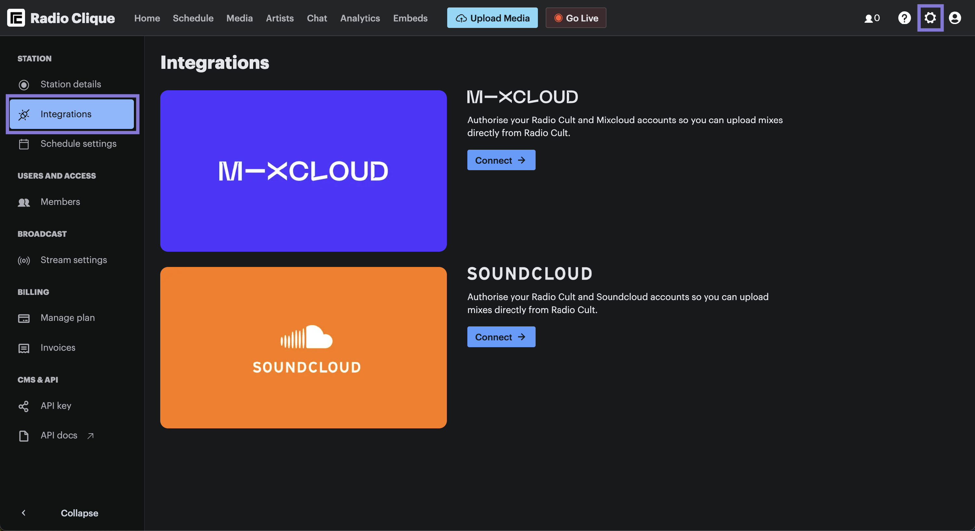
Task: Open Invoices in sidebar
Action: 71,348
